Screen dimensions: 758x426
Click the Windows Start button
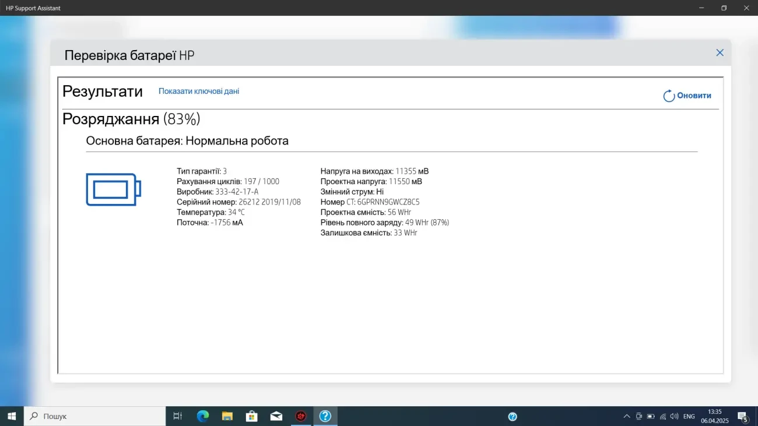click(x=11, y=416)
